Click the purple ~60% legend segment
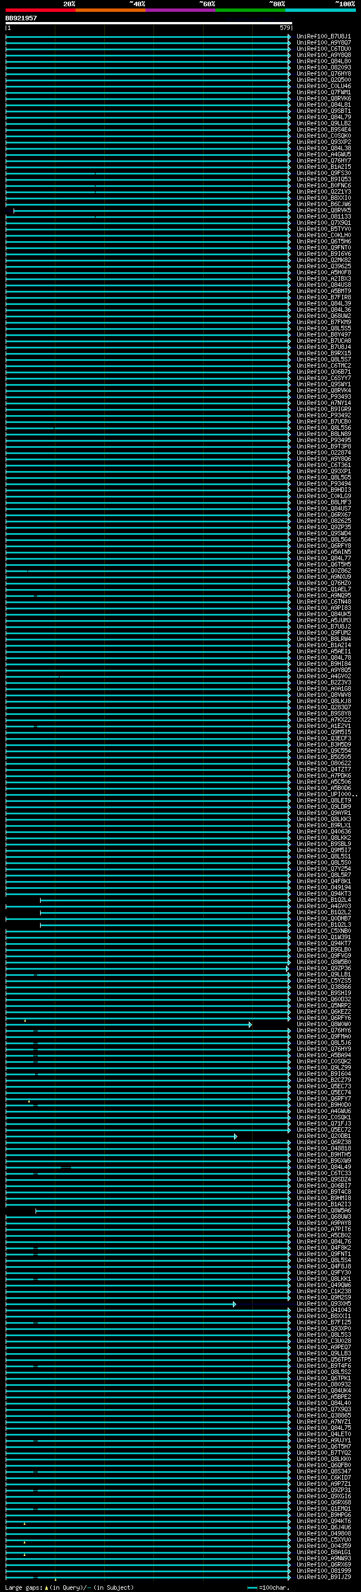 pyautogui.click(x=180, y=10)
